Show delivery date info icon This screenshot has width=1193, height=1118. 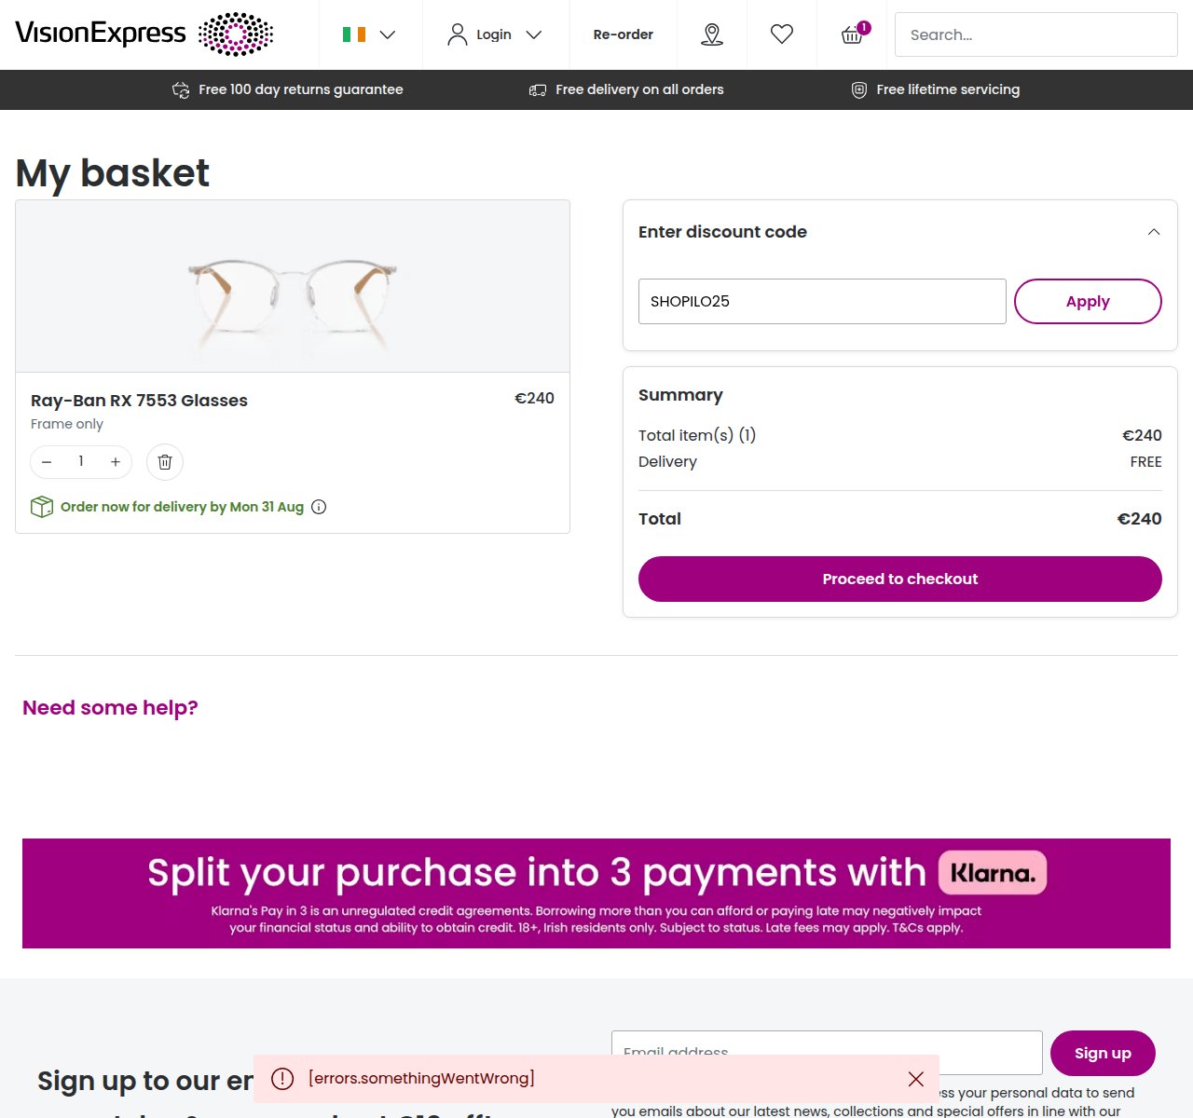tap(319, 507)
